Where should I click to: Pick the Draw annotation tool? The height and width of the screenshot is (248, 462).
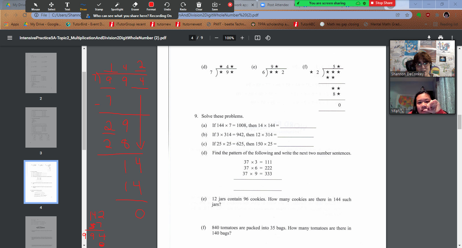[83, 6]
